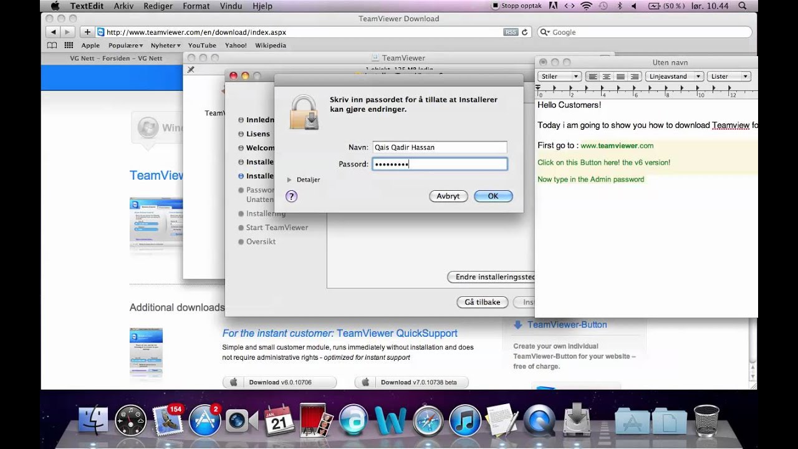This screenshot has width=798, height=449.
Task: Open Safari compass icon in Dock
Action: point(428,420)
